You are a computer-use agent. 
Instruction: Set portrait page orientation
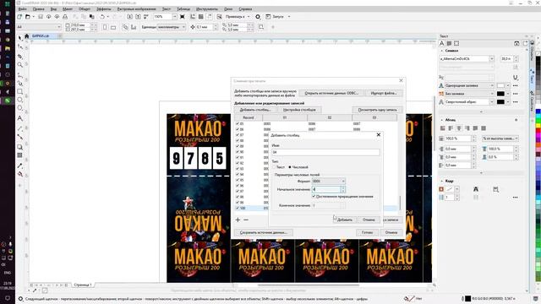pyautogui.click(x=105, y=27)
